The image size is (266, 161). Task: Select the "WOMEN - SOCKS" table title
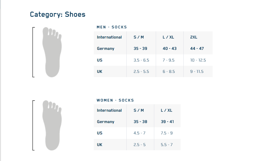pos(115,100)
